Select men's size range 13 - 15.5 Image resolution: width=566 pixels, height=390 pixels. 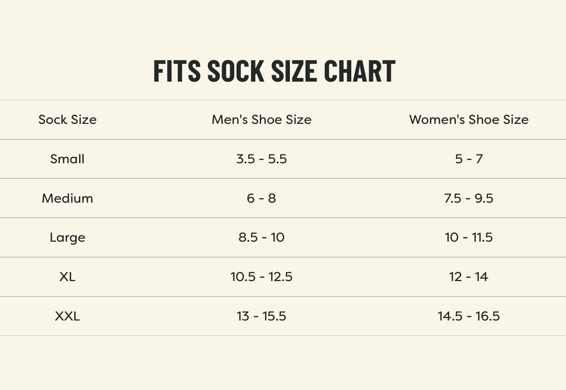pyautogui.click(x=261, y=316)
